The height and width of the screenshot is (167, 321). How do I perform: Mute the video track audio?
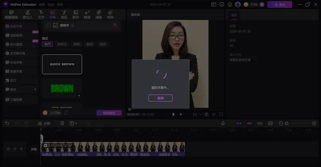point(21,149)
